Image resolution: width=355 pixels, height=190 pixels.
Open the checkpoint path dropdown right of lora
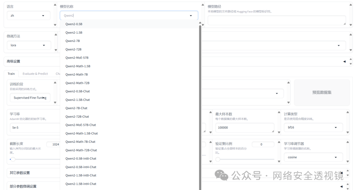[273, 45]
